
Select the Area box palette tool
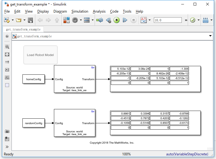[x=7, y=85]
